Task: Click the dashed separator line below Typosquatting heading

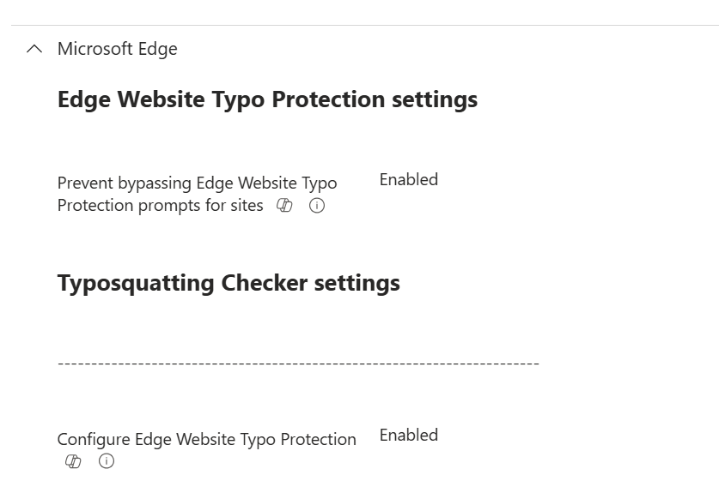Action: tap(298, 364)
